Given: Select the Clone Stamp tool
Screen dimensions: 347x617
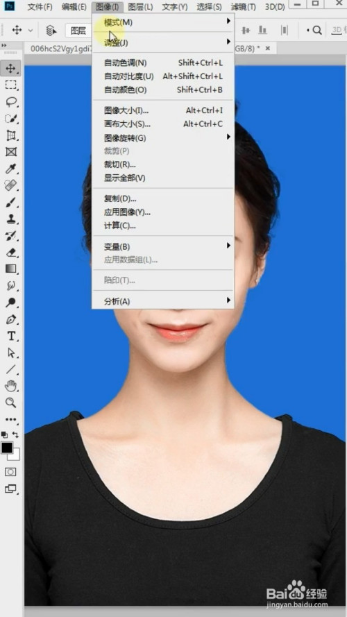Looking at the screenshot, I should pos(10,219).
